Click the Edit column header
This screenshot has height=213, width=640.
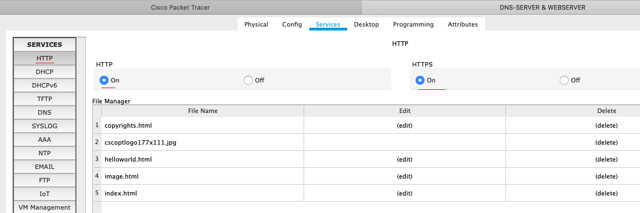[x=404, y=111]
